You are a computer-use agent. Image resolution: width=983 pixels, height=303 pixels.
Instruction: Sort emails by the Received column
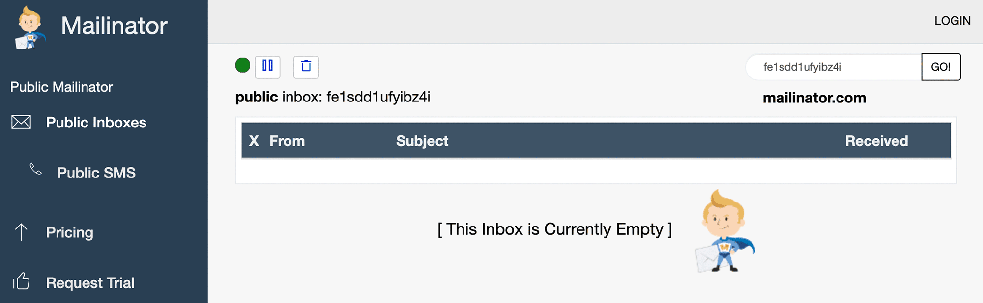875,141
